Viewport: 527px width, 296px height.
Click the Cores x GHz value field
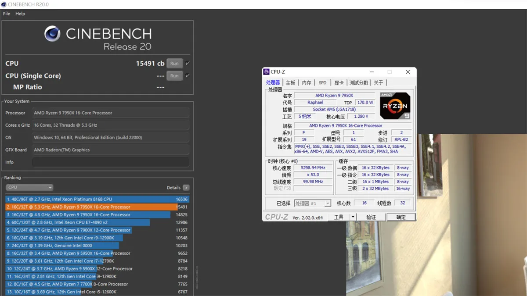[x=111, y=125]
